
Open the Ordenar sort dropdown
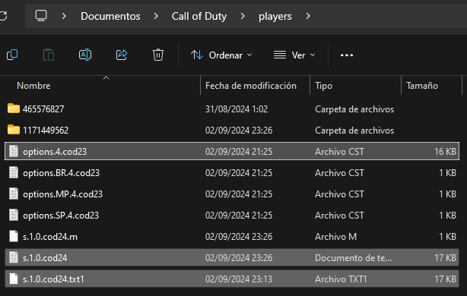[x=221, y=55]
